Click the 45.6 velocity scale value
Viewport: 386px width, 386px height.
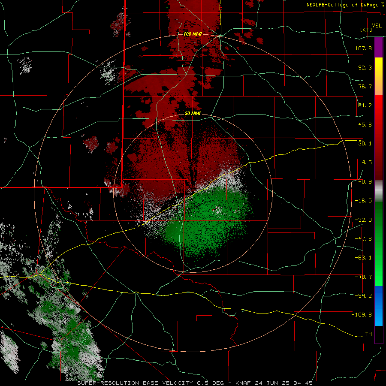point(365,124)
